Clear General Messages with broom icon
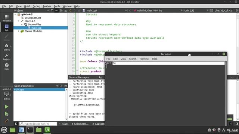The width and height of the screenshot is (239, 134). click(100, 77)
